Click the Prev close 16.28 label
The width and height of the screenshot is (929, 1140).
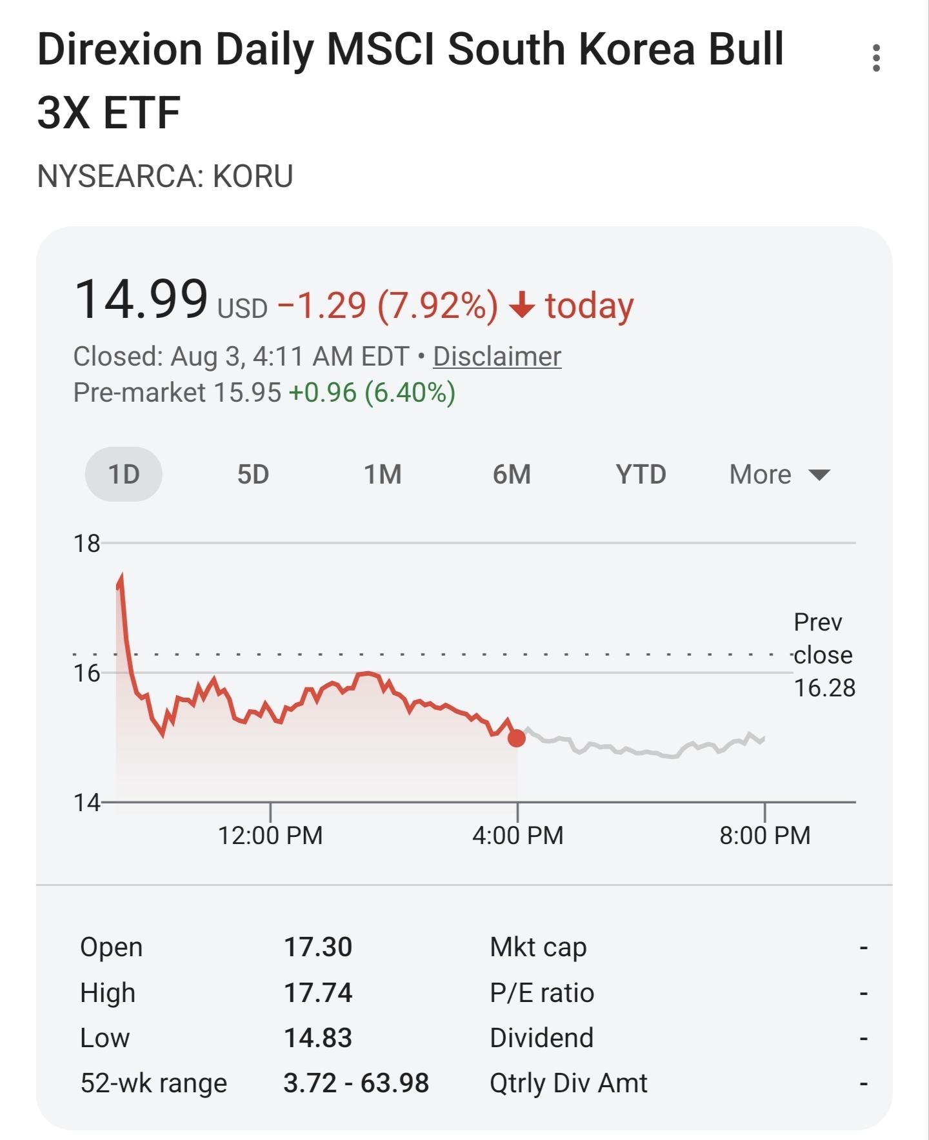(x=824, y=654)
